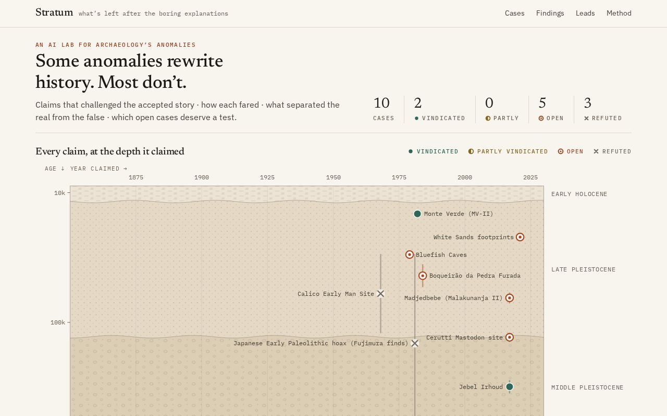This screenshot has width=667, height=416.
Task: Click the Vindicated legend dot above chart
Action: (x=411, y=151)
